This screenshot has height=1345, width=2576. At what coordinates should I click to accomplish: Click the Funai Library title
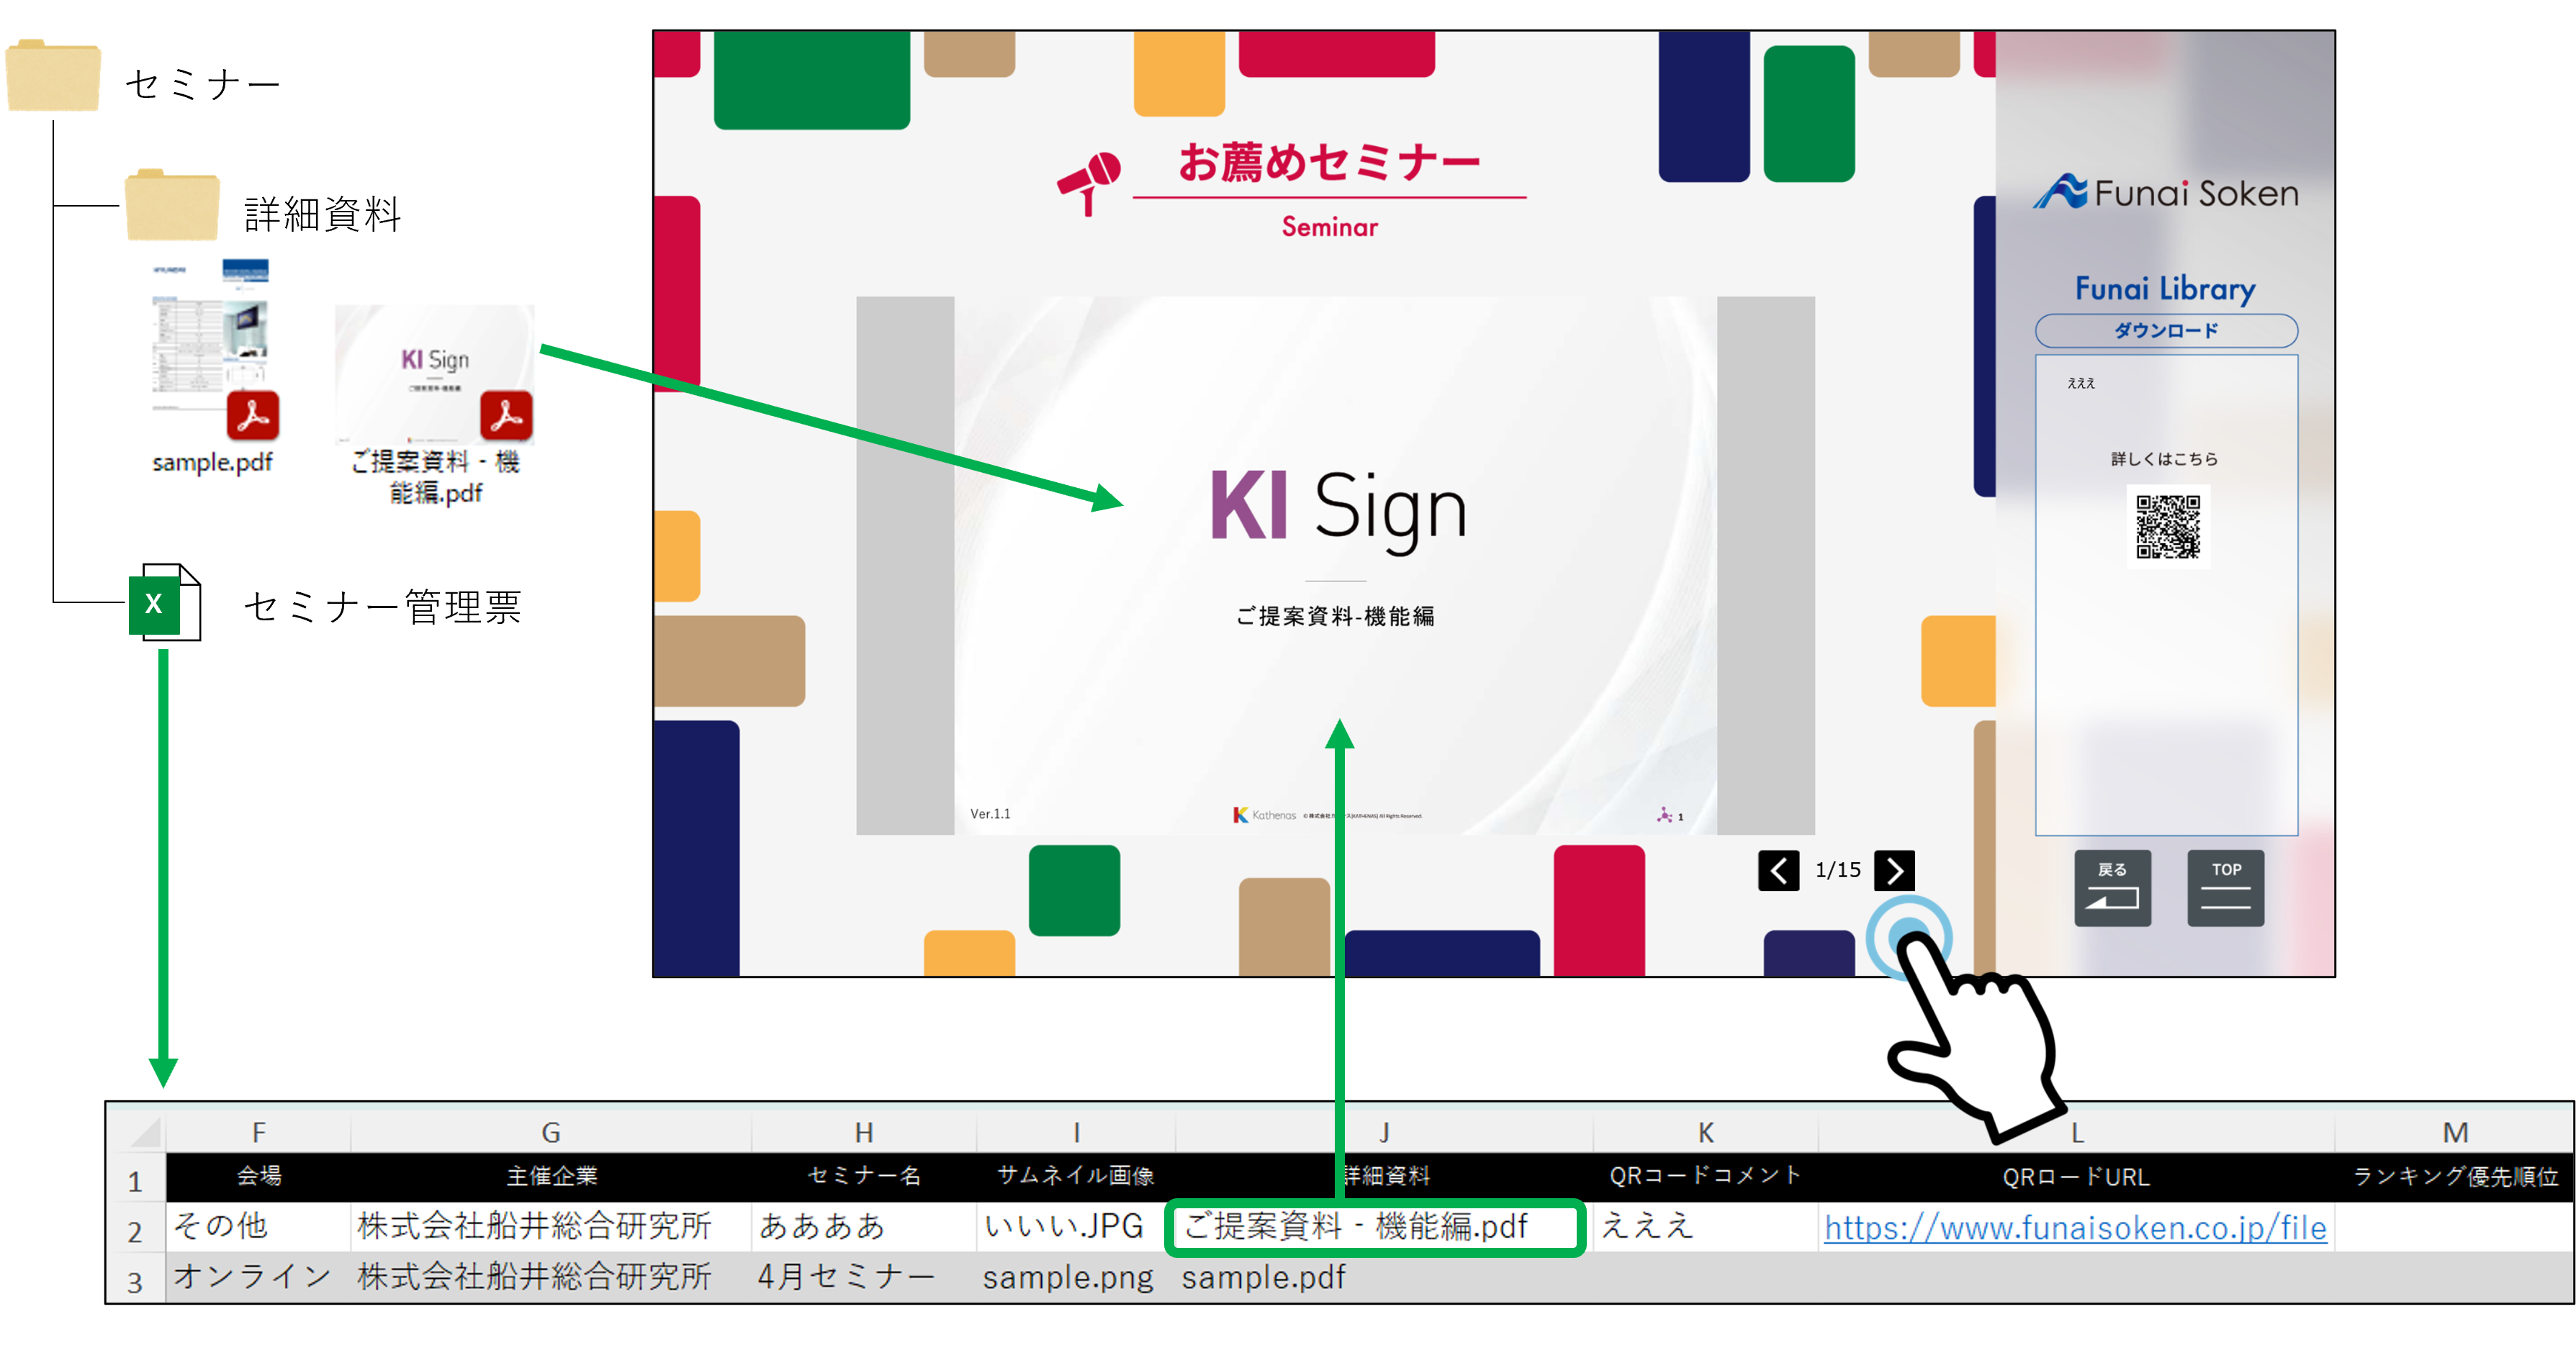click(2165, 289)
